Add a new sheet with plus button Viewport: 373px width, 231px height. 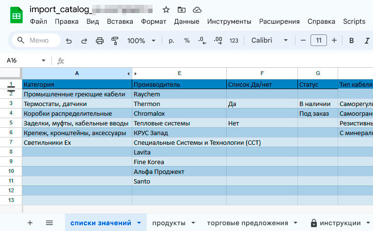(30, 223)
